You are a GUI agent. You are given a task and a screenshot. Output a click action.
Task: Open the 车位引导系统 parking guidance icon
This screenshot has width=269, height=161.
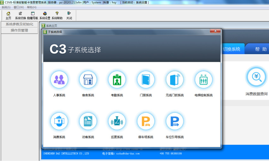click(174, 122)
